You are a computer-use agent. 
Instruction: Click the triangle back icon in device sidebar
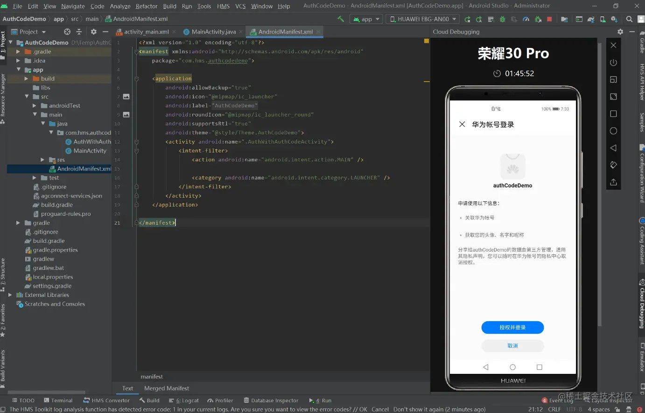click(614, 148)
